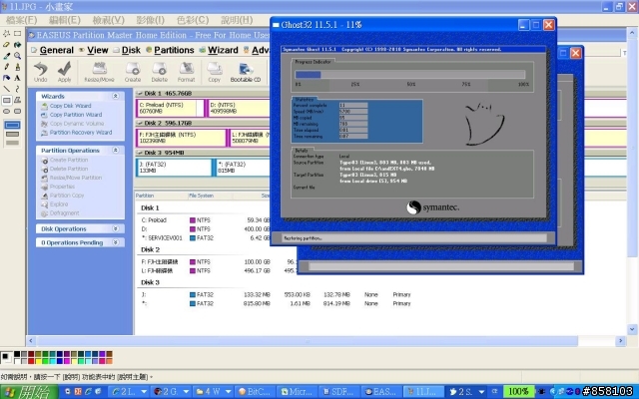Image resolution: width=639 pixels, height=399 pixels.
Task: Collapse the Partition Operations panel
Action: tap(116, 151)
